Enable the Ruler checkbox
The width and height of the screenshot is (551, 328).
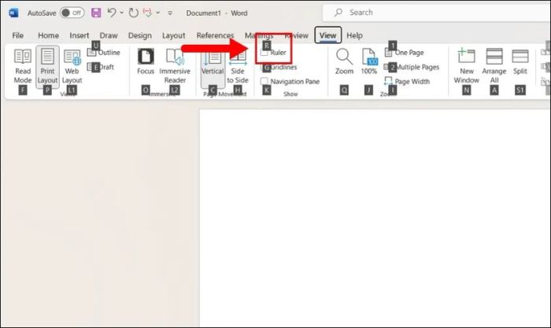(264, 53)
